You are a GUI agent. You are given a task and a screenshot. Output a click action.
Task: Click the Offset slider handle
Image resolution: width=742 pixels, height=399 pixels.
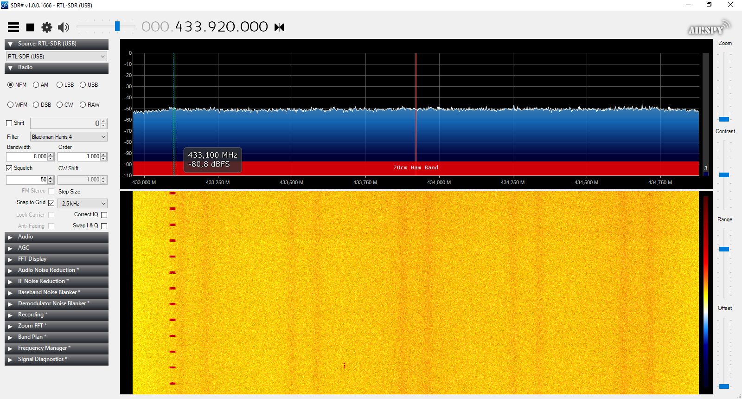(724, 386)
